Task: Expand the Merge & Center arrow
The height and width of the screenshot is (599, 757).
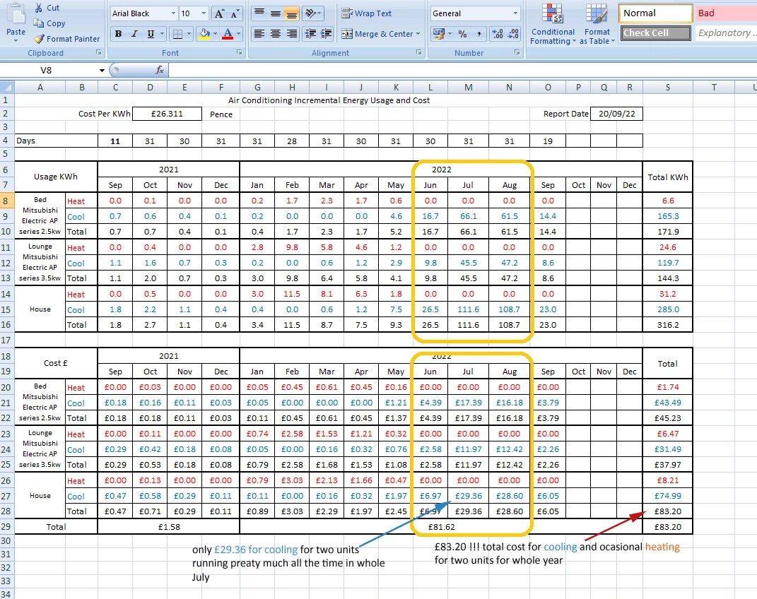Action: pos(418,34)
